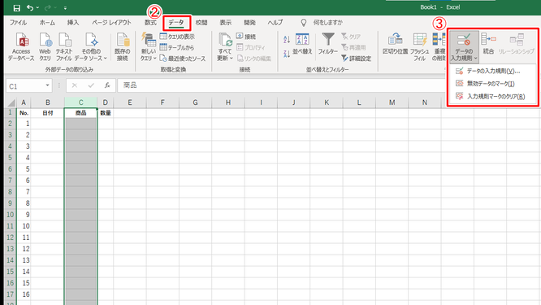Click cell D1 containing 数量

tap(106, 113)
